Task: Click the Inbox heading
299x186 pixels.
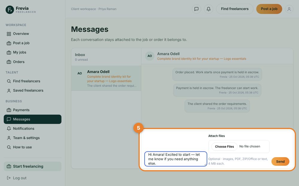Action: [80, 55]
